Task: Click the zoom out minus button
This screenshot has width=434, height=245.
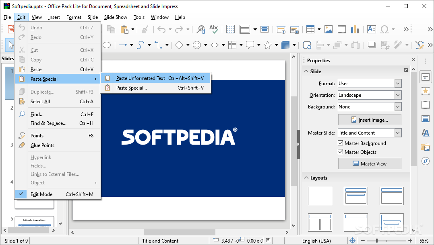Action: pos(363,241)
